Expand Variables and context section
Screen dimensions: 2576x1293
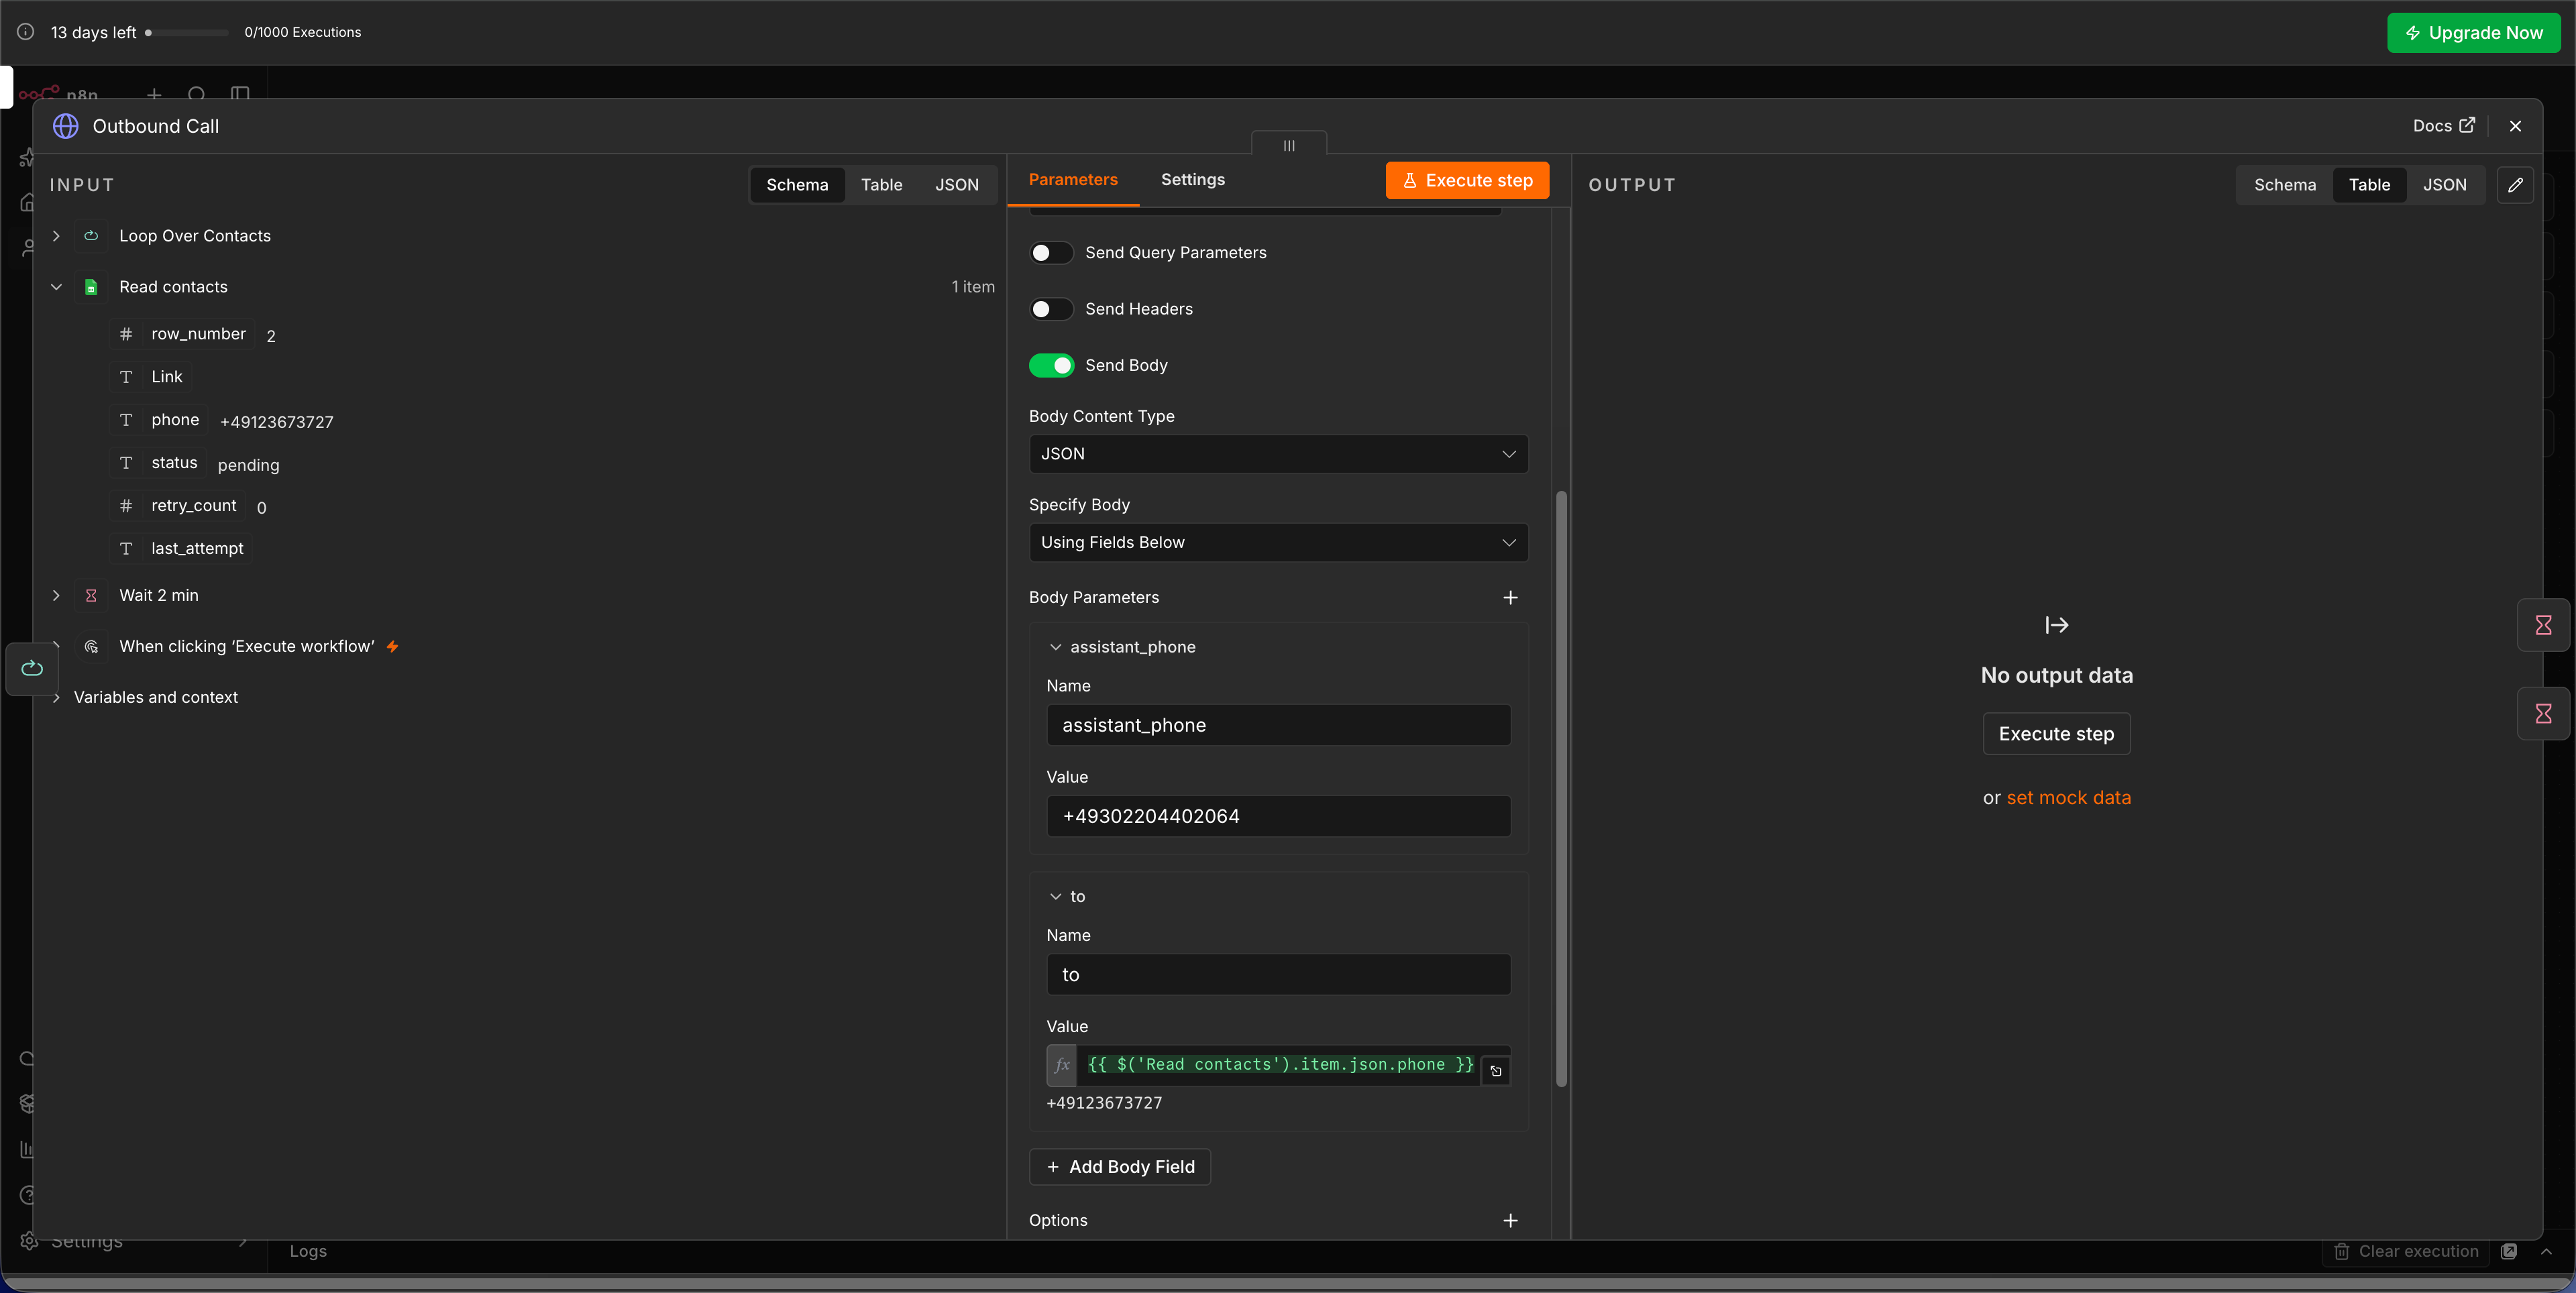coord(57,698)
